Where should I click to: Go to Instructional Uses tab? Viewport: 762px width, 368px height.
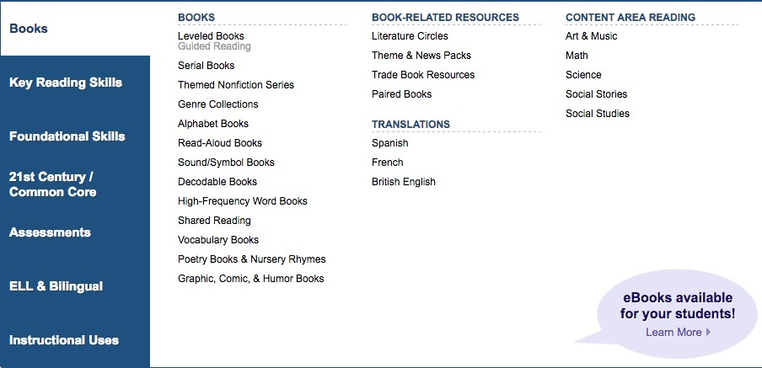[x=64, y=340]
